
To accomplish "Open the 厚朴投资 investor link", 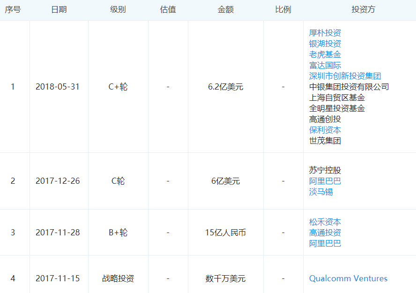I will coord(325,33).
